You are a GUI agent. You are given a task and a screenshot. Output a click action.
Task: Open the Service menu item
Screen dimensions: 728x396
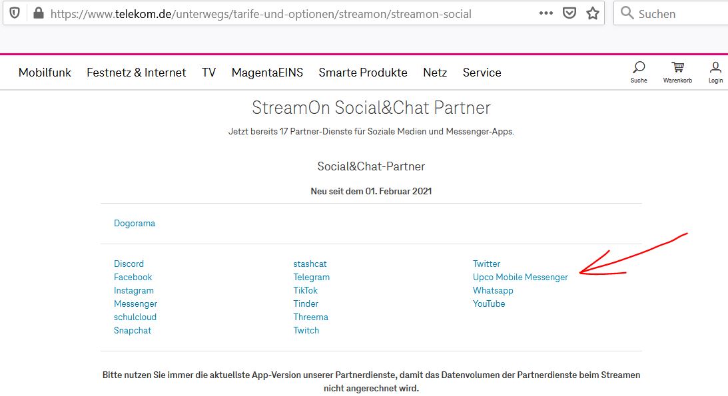[x=482, y=73]
